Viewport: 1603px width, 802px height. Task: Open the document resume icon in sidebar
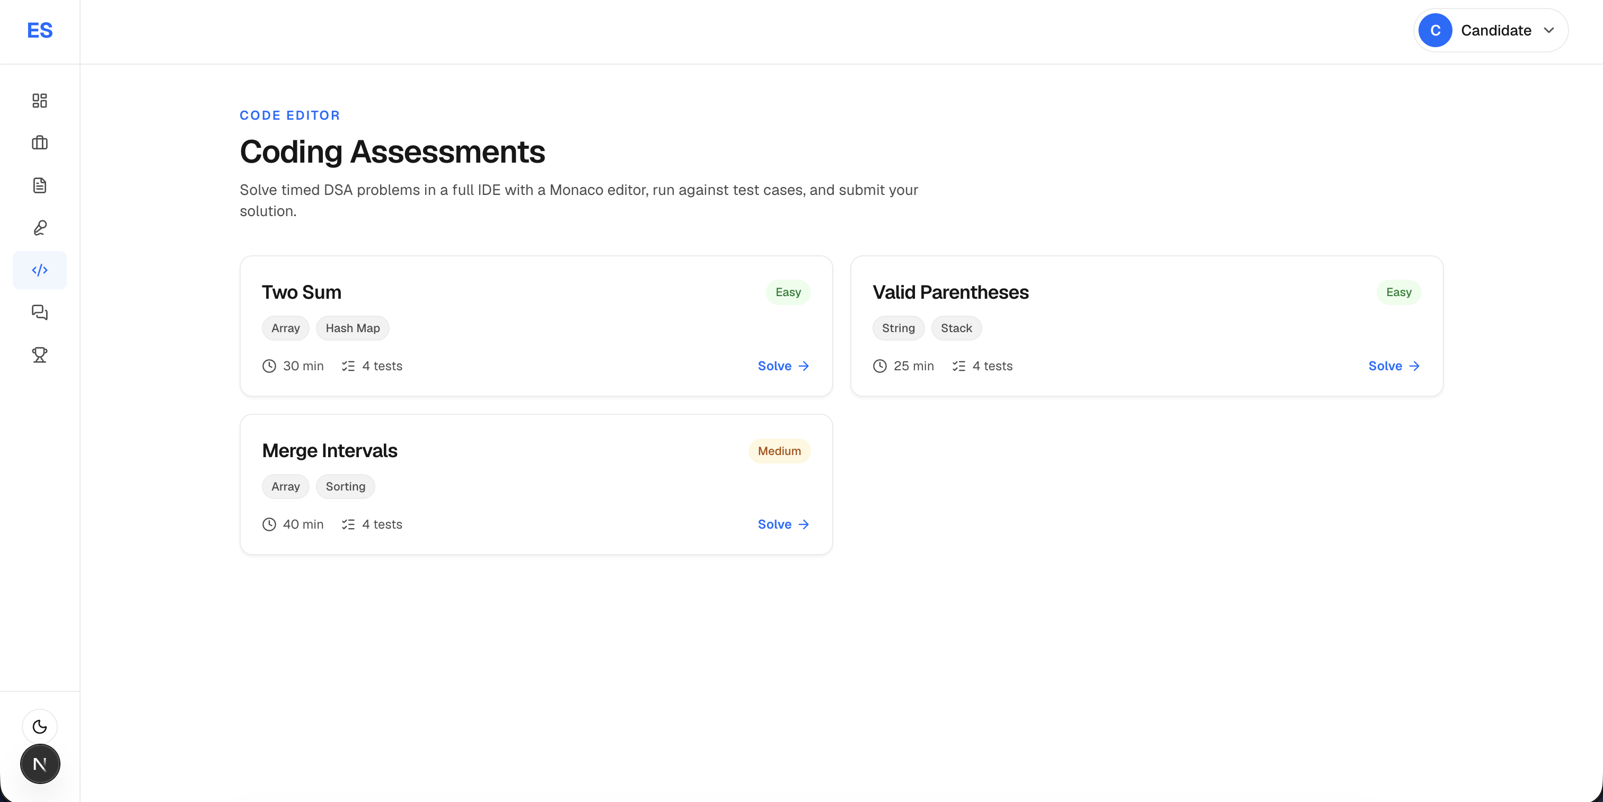click(x=40, y=185)
